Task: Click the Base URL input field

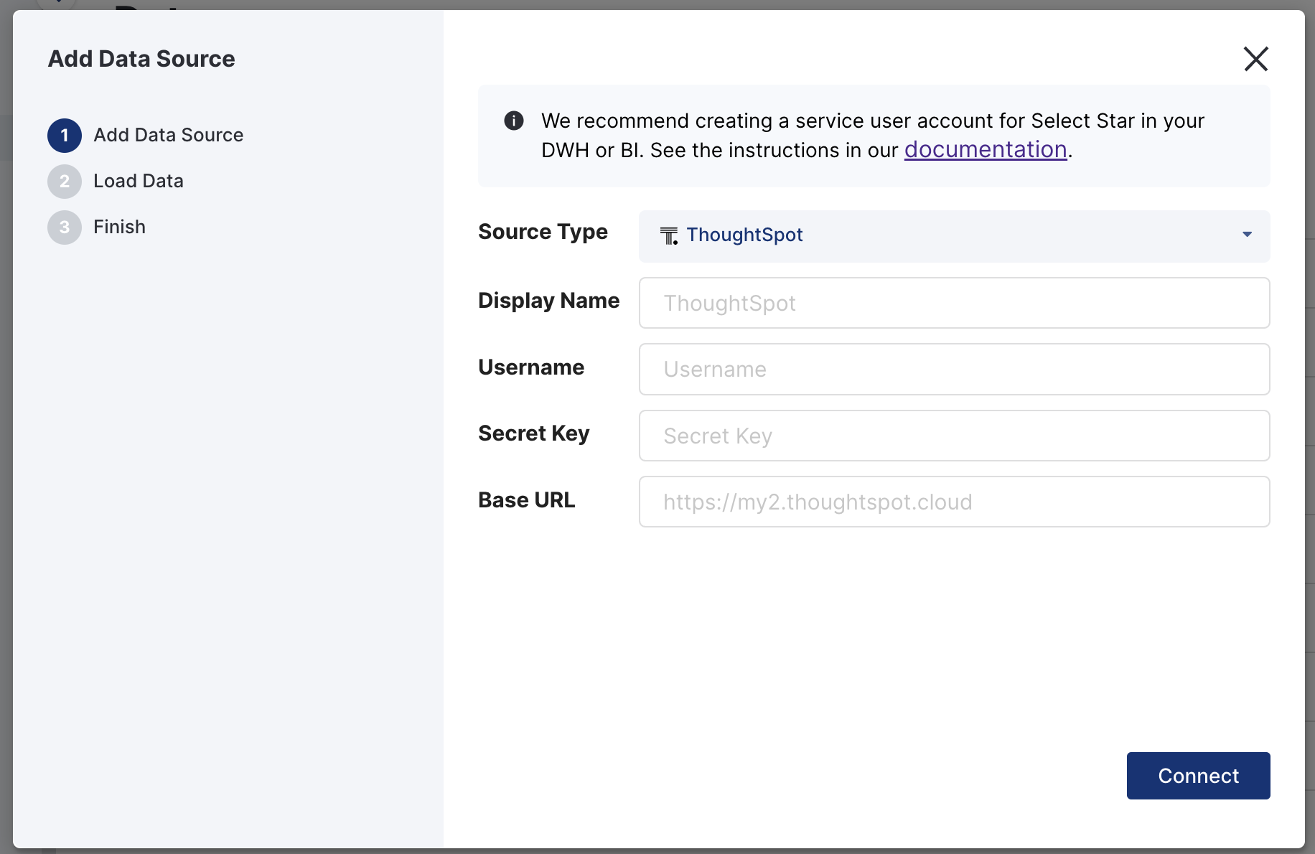Action: point(954,502)
